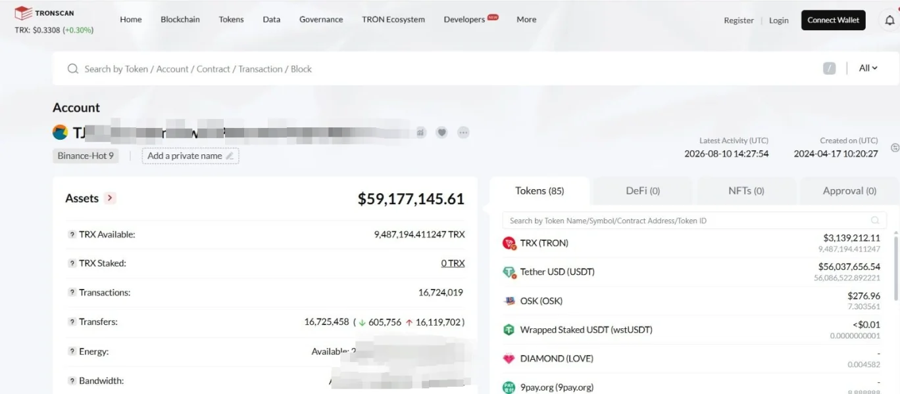Viewport: 900px width, 394px height.
Task: Click the Wrapped Staked USDT token icon
Action: [509, 330]
